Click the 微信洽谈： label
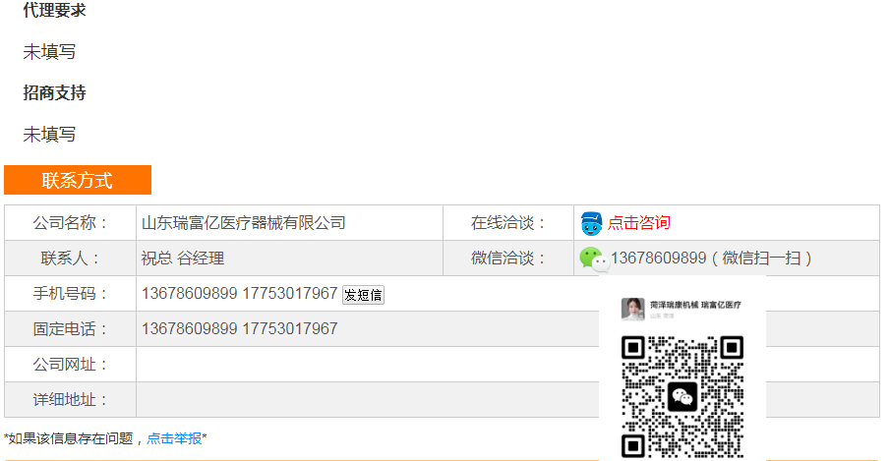889x461 pixels. [508, 259]
